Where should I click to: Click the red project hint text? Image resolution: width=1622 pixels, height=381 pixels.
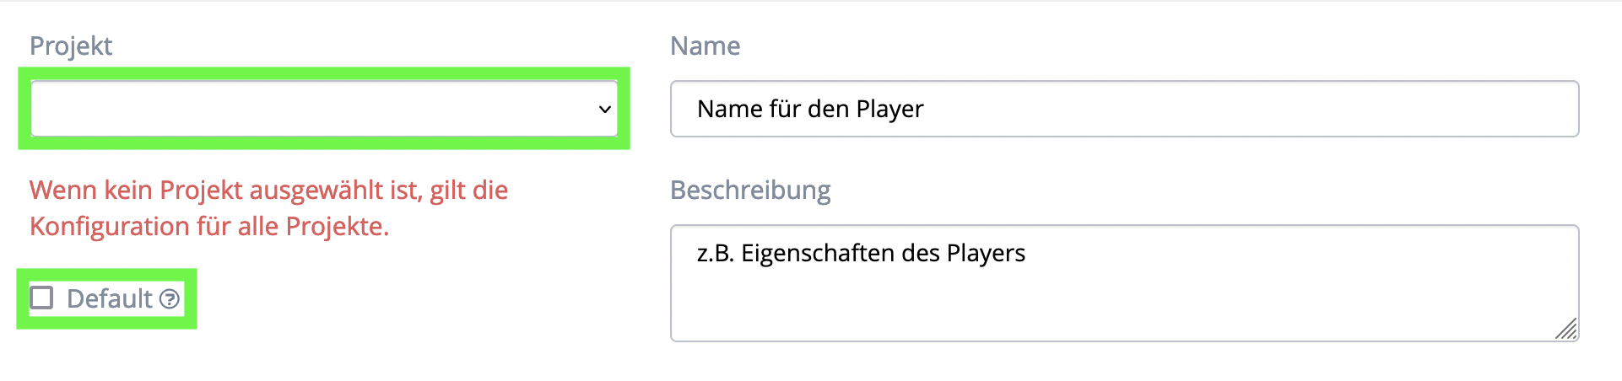[268, 208]
